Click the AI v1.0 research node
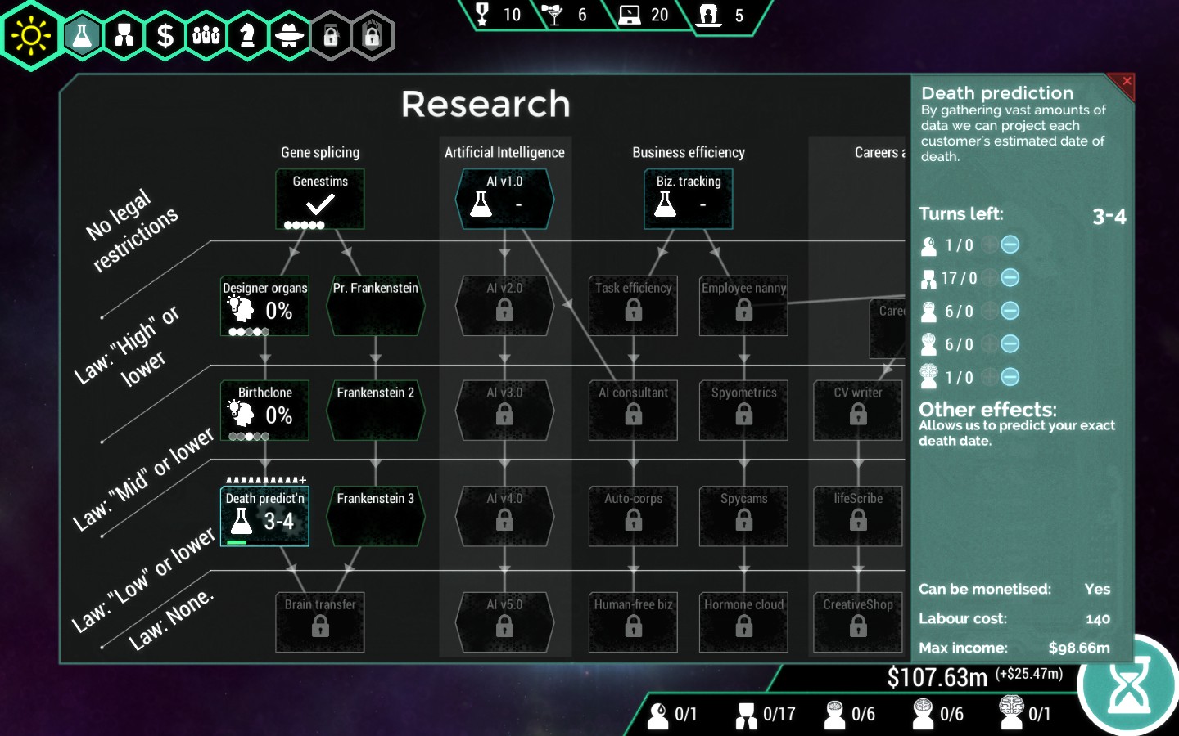This screenshot has width=1179, height=736. pyautogui.click(x=504, y=199)
